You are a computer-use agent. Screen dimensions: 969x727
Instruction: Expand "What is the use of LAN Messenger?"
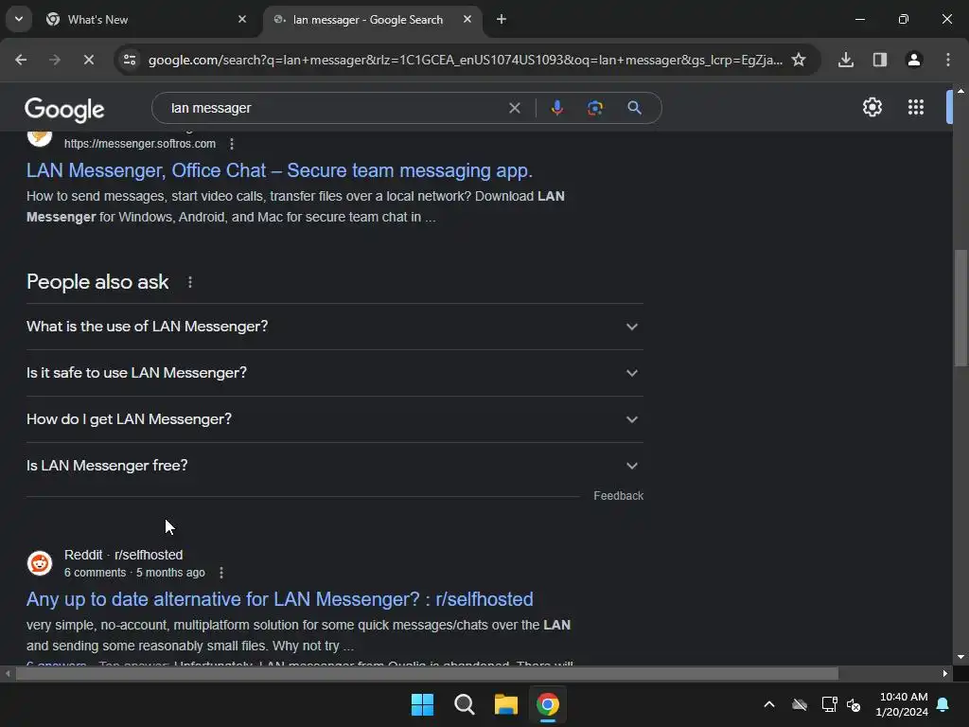(334, 327)
